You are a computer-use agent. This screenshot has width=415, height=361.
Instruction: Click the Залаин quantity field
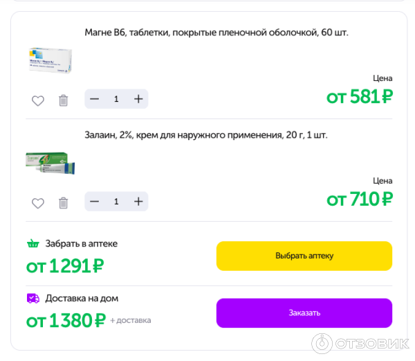tap(116, 202)
